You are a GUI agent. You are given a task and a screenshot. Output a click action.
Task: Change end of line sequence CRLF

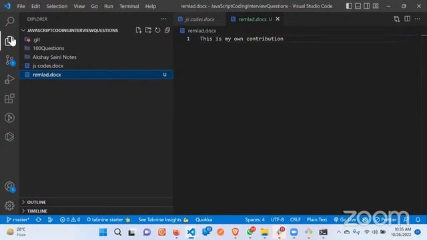[x=295, y=219]
